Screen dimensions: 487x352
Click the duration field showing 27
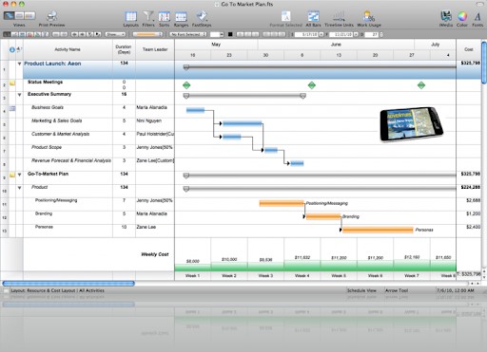point(371,34)
